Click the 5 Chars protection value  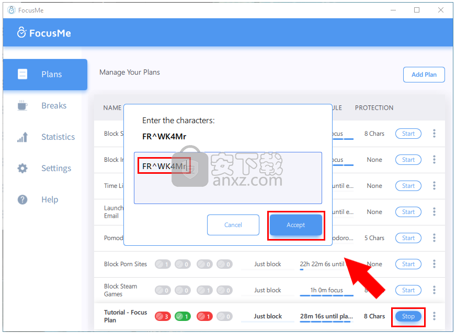point(374,238)
